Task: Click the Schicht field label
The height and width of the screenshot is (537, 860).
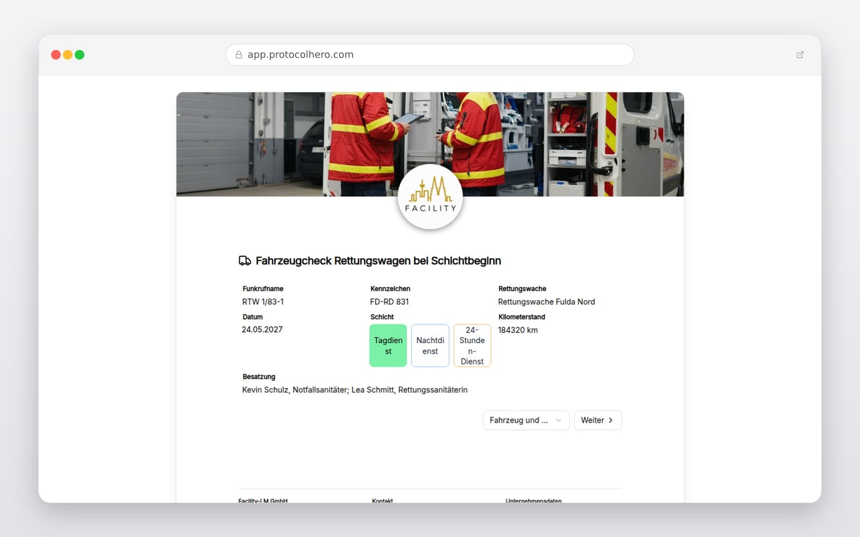Action: (382, 317)
